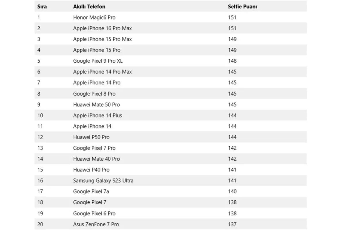Click Apple iPhone 15 Pro Max text
This screenshot has height=230, width=345.
[102, 39]
